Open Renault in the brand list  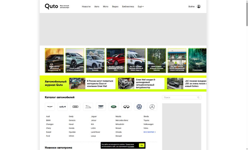pyautogui.click(x=119, y=136)
